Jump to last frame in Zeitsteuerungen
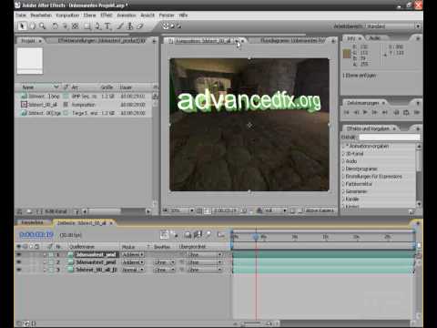This screenshot has height=328, width=437. coord(385,113)
